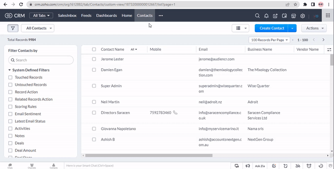Image resolution: width=334 pixels, height=169 pixels.
Task: Click the user profile avatar in CRM header
Action: point(316,16)
